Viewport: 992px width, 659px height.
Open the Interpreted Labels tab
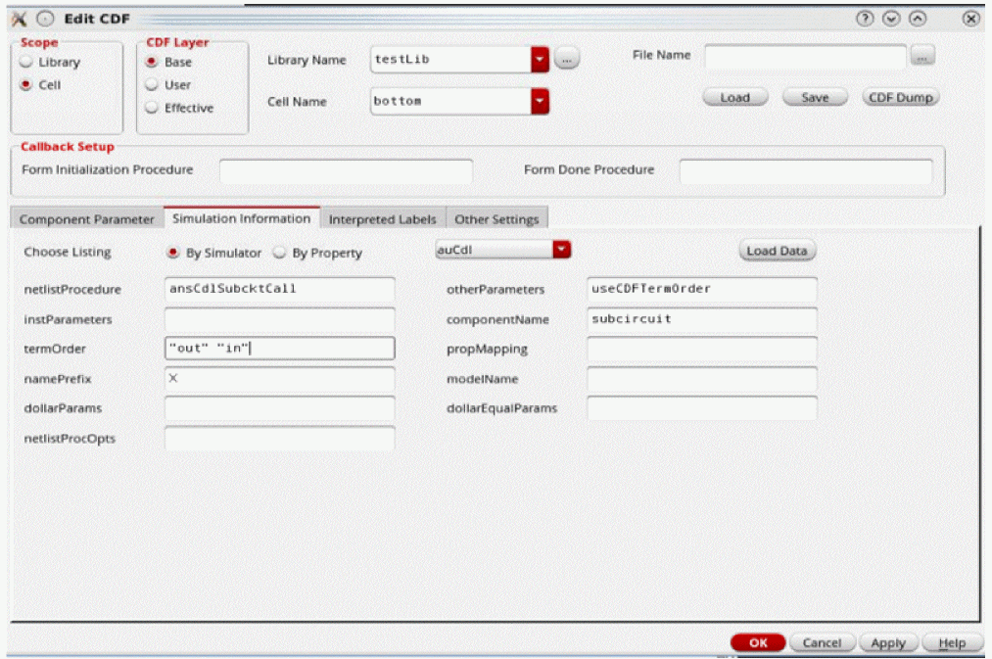click(382, 219)
